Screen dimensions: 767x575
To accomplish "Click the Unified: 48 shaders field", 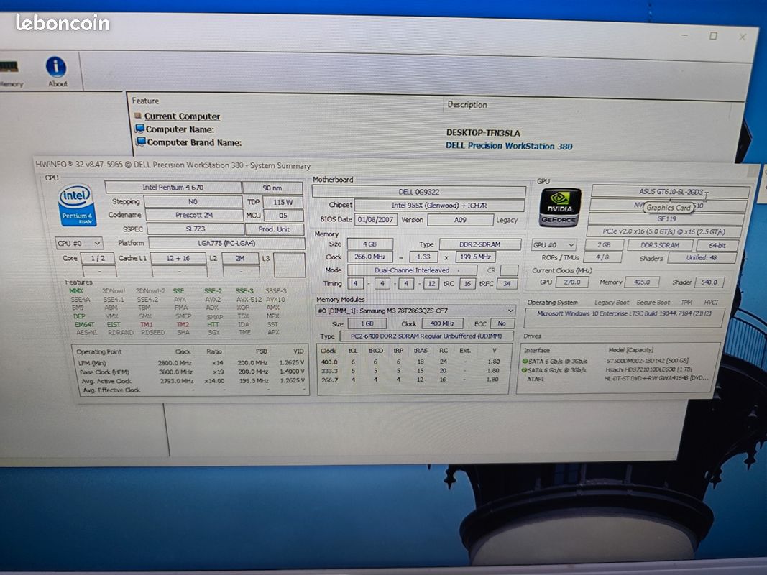I will (x=702, y=258).
